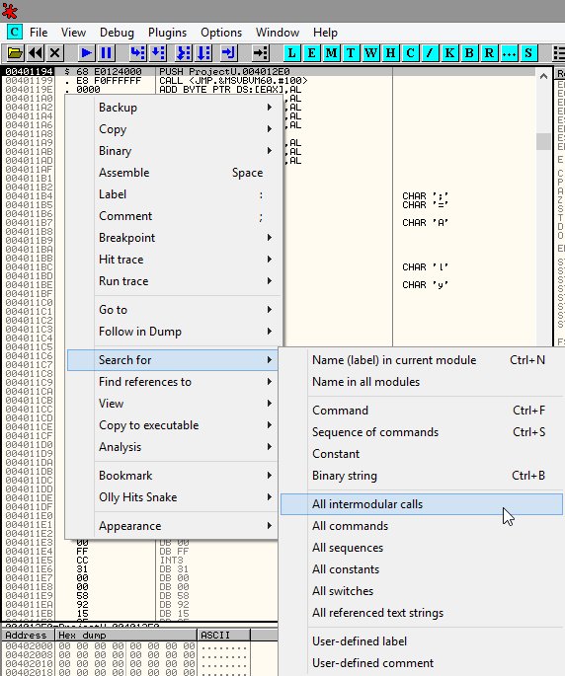Click the Trace into toolbar icon
The width and height of the screenshot is (565, 676).
(x=183, y=53)
